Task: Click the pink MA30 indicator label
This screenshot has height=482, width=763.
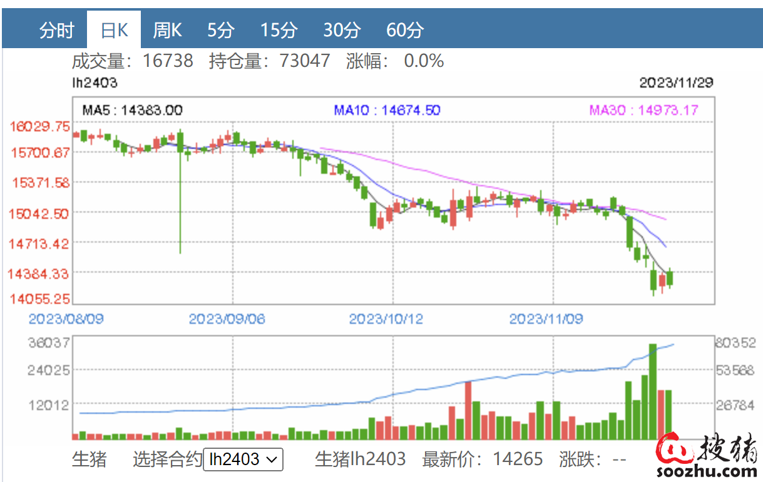Action: coord(643,111)
